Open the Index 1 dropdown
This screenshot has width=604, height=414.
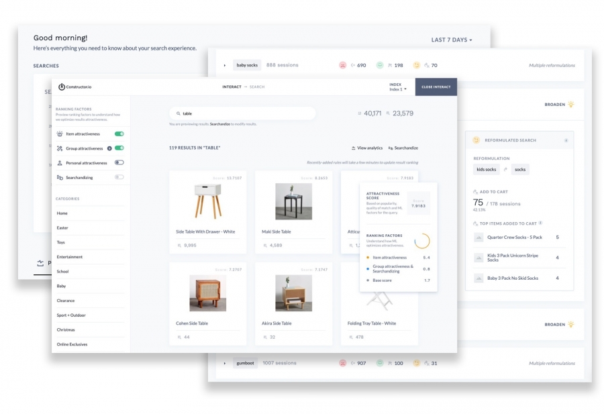click(398, 89)
